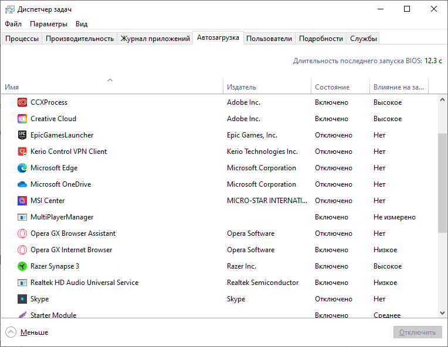Select the EpicGamesLauncher row name

[62, 135]
